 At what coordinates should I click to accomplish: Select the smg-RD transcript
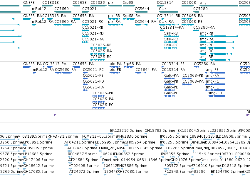coord(217,48)
